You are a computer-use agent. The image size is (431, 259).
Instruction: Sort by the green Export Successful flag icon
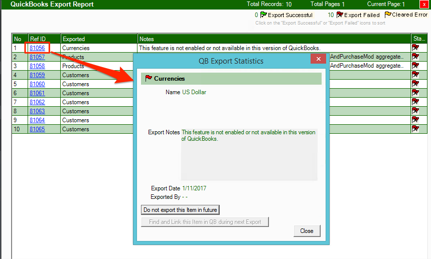click(x=263, y=15)
